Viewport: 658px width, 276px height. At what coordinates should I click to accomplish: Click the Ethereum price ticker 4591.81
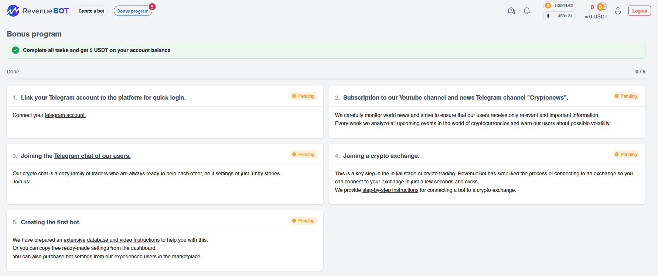point(559,16)
